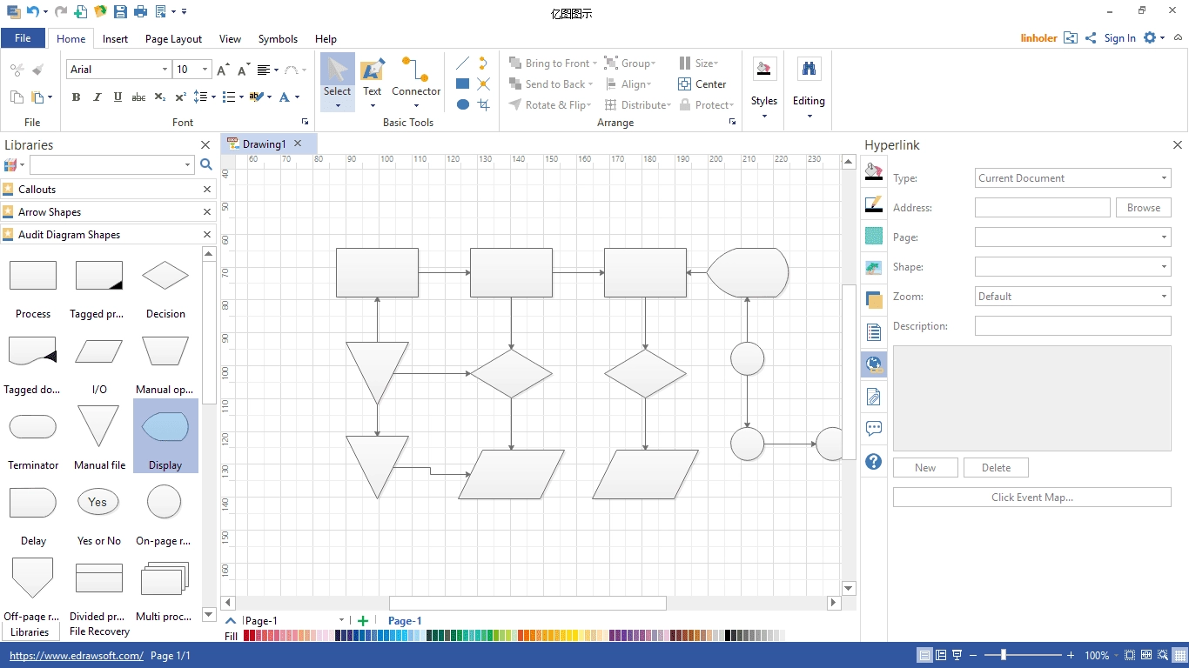
Task: Click the share icon next to Sign In
Action: [x=1091, y=38]
